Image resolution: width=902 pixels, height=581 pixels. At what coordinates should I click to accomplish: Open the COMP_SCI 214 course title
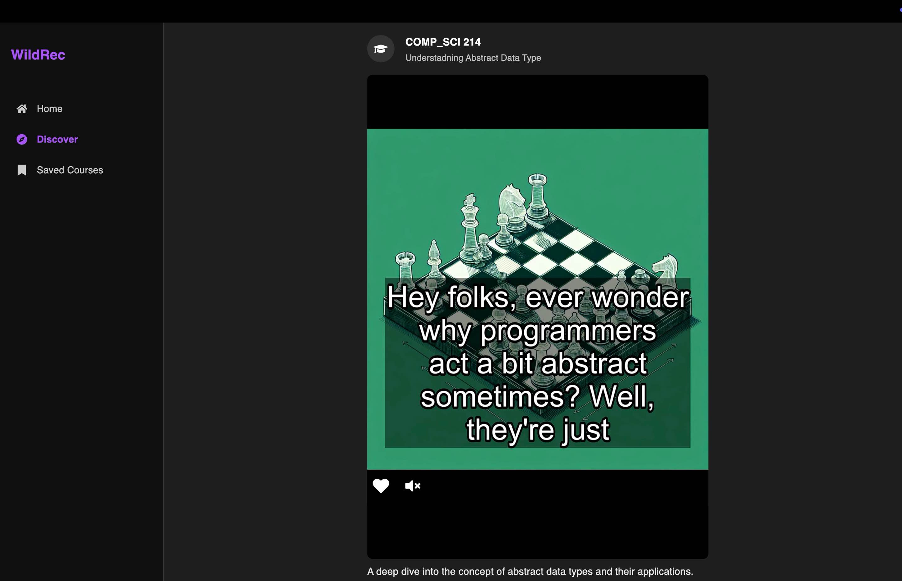[x=443, y=42]
